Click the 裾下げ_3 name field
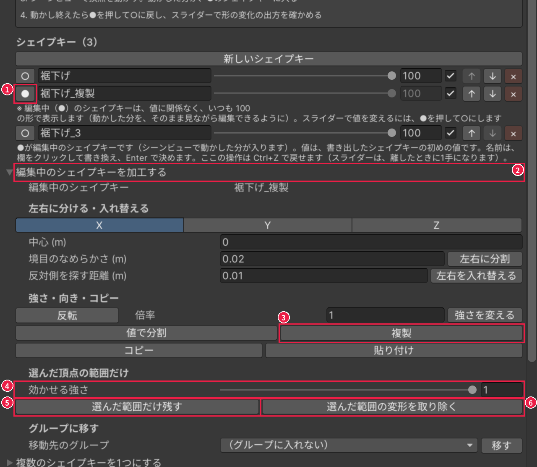Viewport: 537px width, 467px height. (x=125, y=133)
